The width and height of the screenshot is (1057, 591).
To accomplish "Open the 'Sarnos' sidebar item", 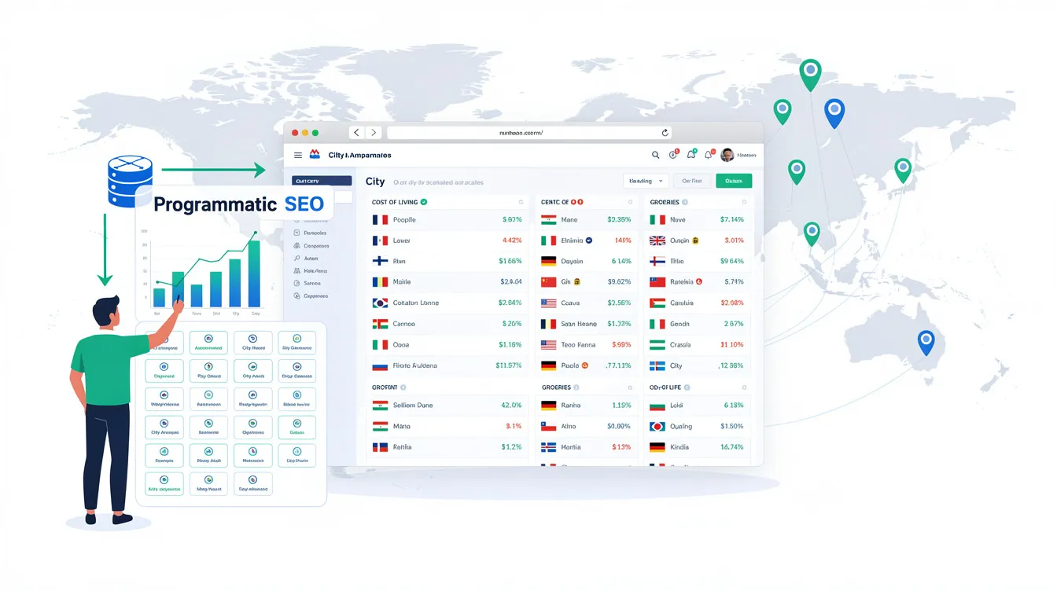I will (x=308, y=283).
